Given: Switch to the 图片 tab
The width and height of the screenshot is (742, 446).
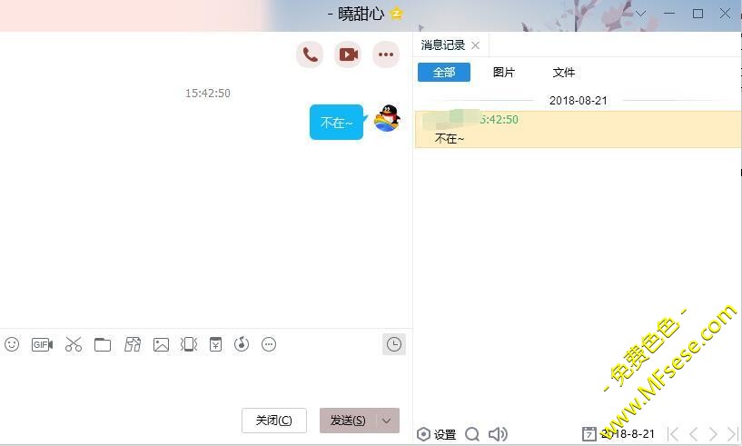Looking at the screenshot, I should (503, 73).
